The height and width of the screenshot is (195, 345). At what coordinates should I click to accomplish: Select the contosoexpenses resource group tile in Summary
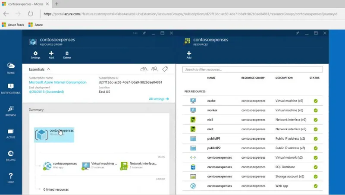(54, 135)
